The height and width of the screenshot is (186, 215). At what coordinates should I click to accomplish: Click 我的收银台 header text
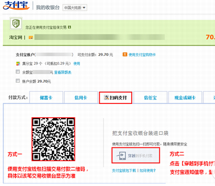click(x=48, y=7)
